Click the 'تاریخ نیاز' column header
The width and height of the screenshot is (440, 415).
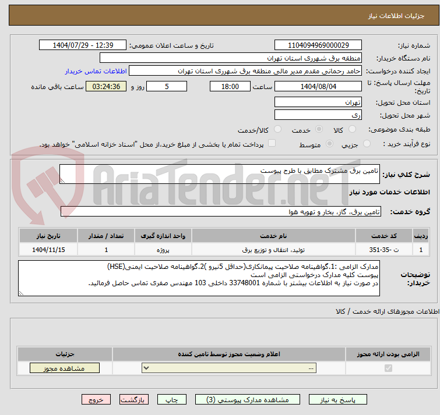[48, 236]
